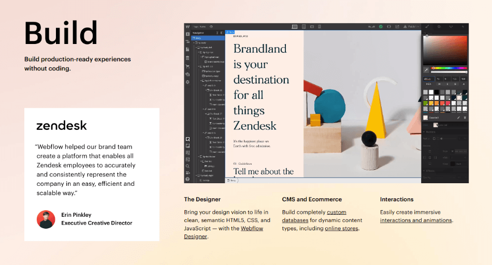Open the project Settings gear in the left sidebar
The height and width of the screenshot is (265, 492).
(187, 82)
